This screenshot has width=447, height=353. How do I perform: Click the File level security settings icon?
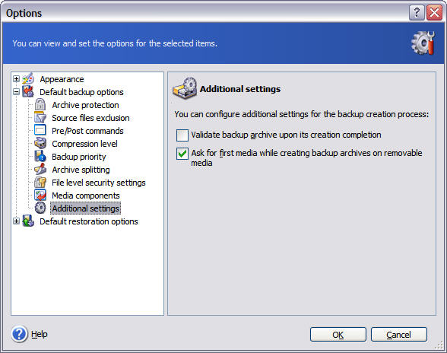pos(40,182)
